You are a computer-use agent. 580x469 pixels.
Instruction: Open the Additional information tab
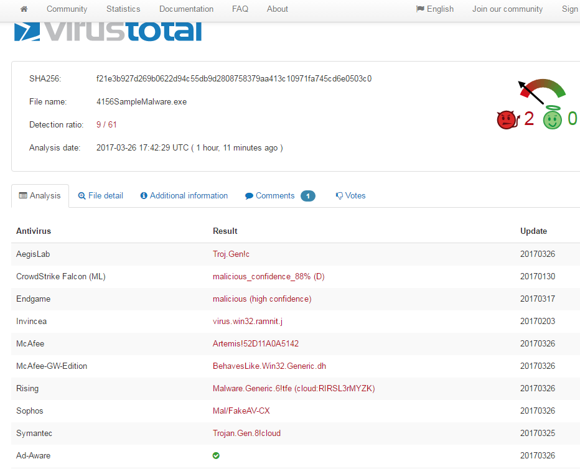184,195
